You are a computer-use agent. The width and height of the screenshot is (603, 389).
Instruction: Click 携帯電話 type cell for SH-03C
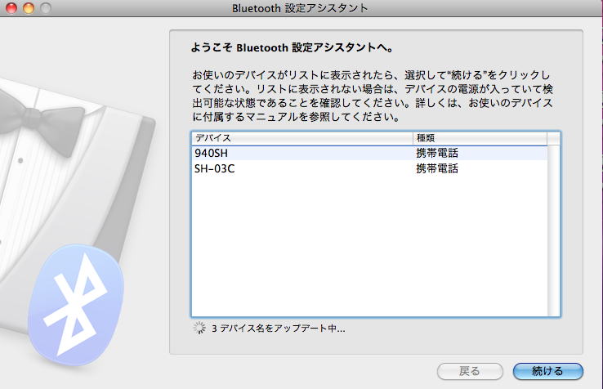437,168
